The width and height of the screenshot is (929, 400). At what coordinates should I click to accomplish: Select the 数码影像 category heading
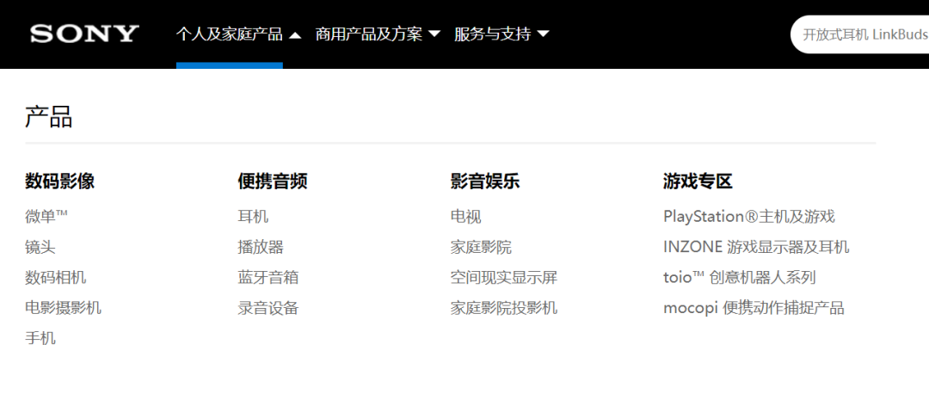60,182
